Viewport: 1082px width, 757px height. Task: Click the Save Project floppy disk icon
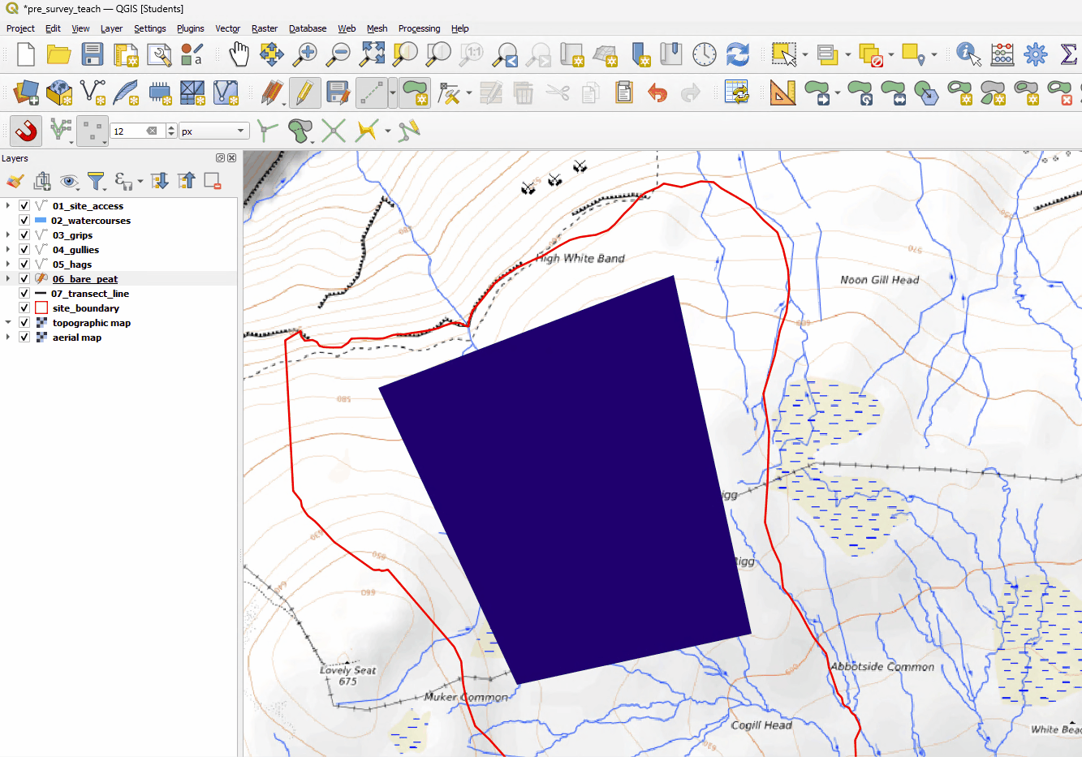tap(93, 54)
